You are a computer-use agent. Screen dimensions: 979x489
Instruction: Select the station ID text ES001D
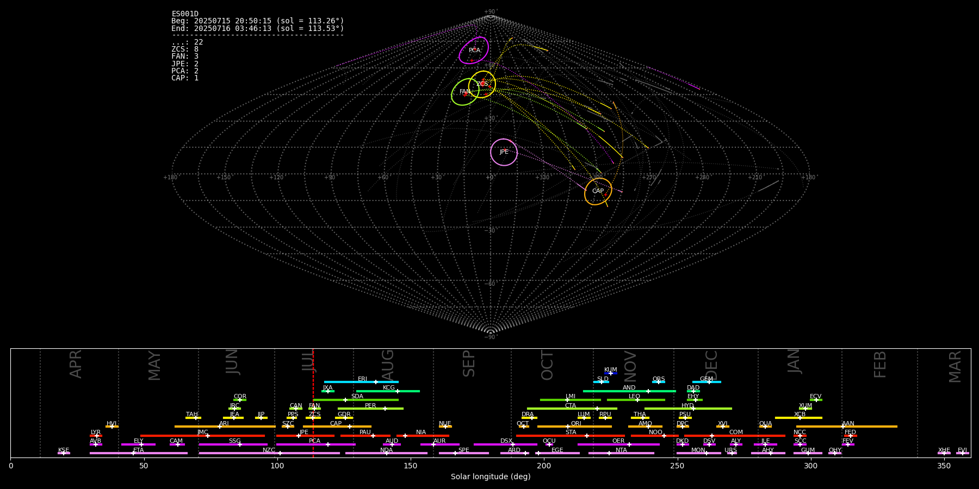pyautogui.click(x=185, y=14)
